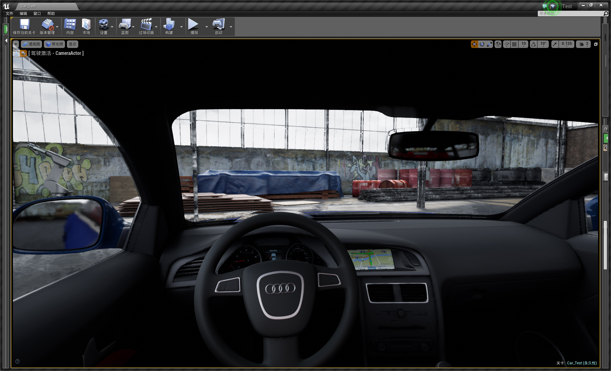
Task: Toggle surface snapping icon
Action: point(507,44)
